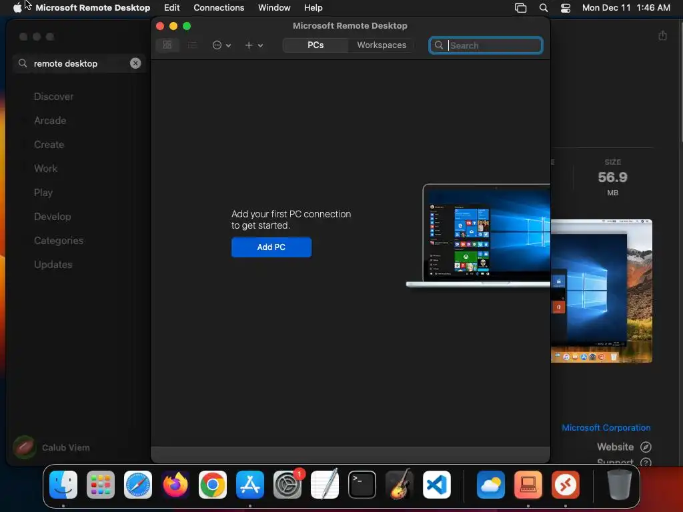The image size is (683, 512).
Task: Open Discover in App Store sidebar
Action: pos(53,96)
